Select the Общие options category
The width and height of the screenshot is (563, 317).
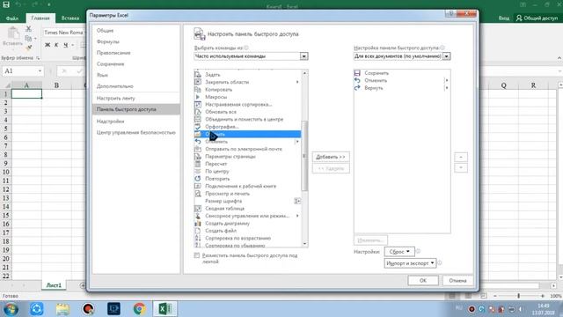(105, 31)
